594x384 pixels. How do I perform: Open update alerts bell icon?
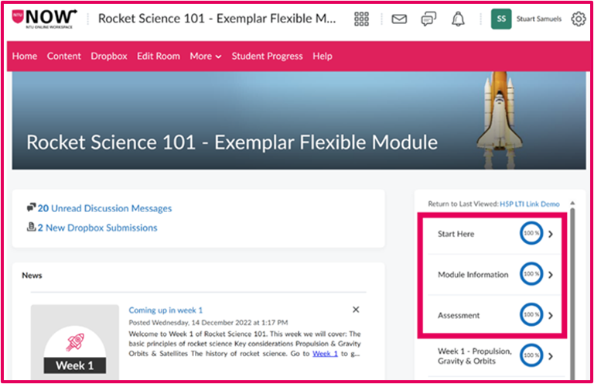(x=458, y=19)
